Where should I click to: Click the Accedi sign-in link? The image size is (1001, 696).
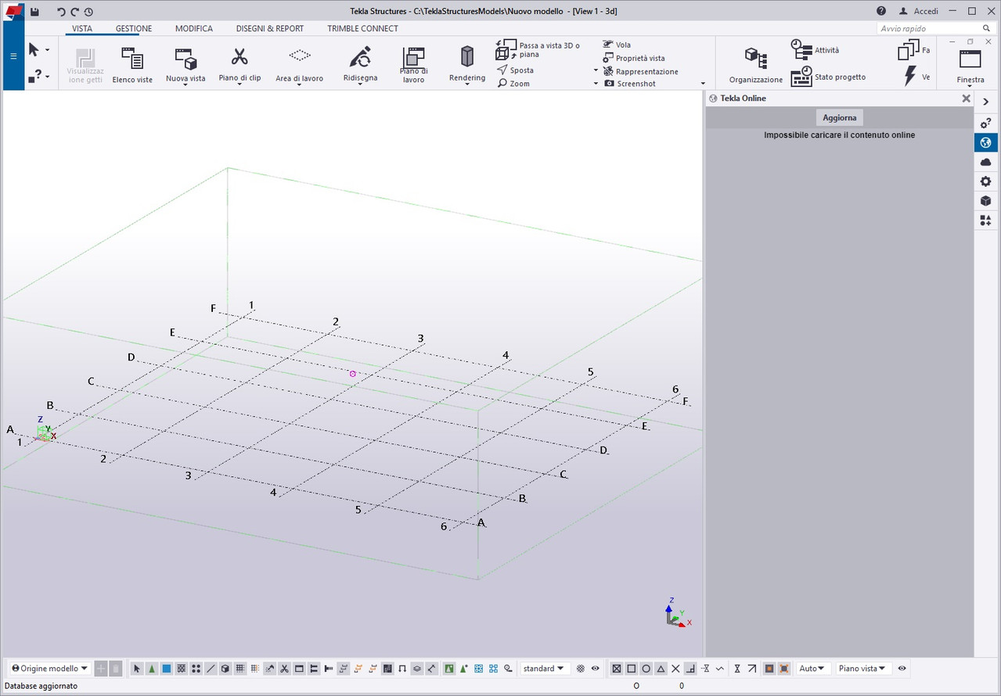pos(919,11)
